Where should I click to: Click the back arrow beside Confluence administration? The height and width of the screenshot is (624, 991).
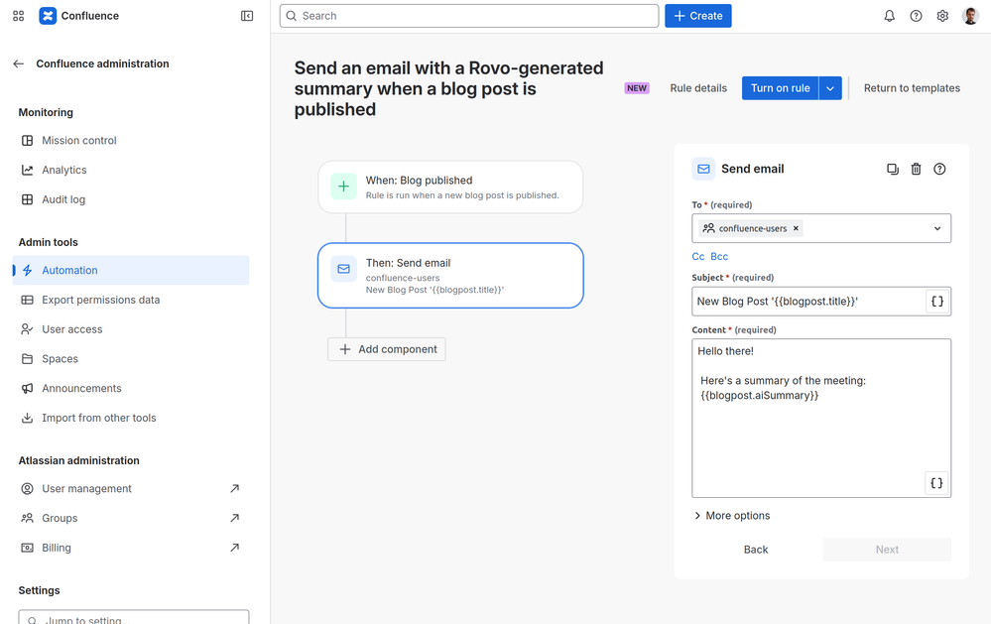18,63
